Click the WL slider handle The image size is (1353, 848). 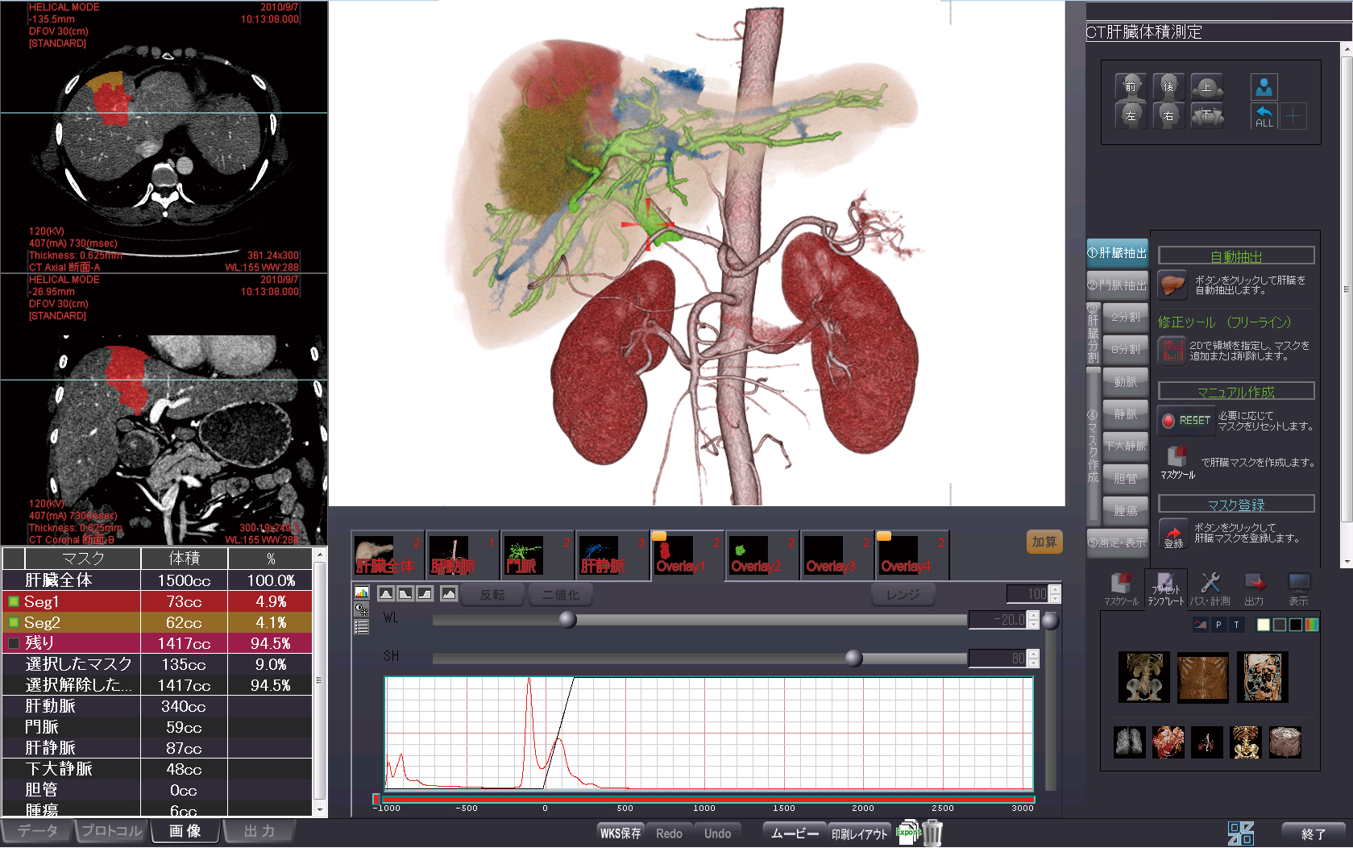(x=567, y=619)
